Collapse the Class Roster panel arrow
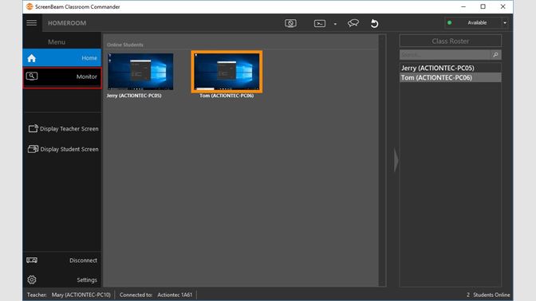The image size is (536, 301). [x=396, y=160]
